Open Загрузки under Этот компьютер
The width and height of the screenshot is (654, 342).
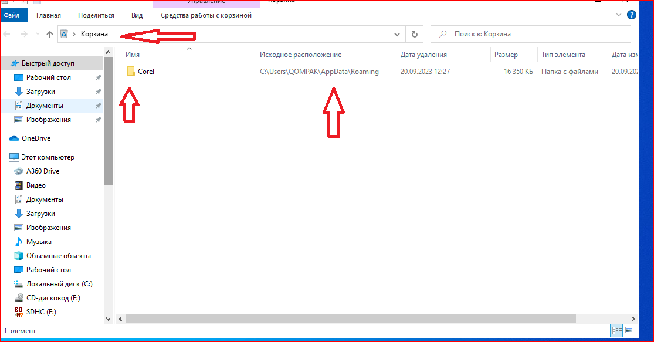[40, 214]
